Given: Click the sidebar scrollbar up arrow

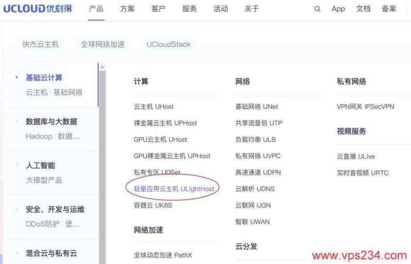Looking at the screenshot, I should 102,67.
